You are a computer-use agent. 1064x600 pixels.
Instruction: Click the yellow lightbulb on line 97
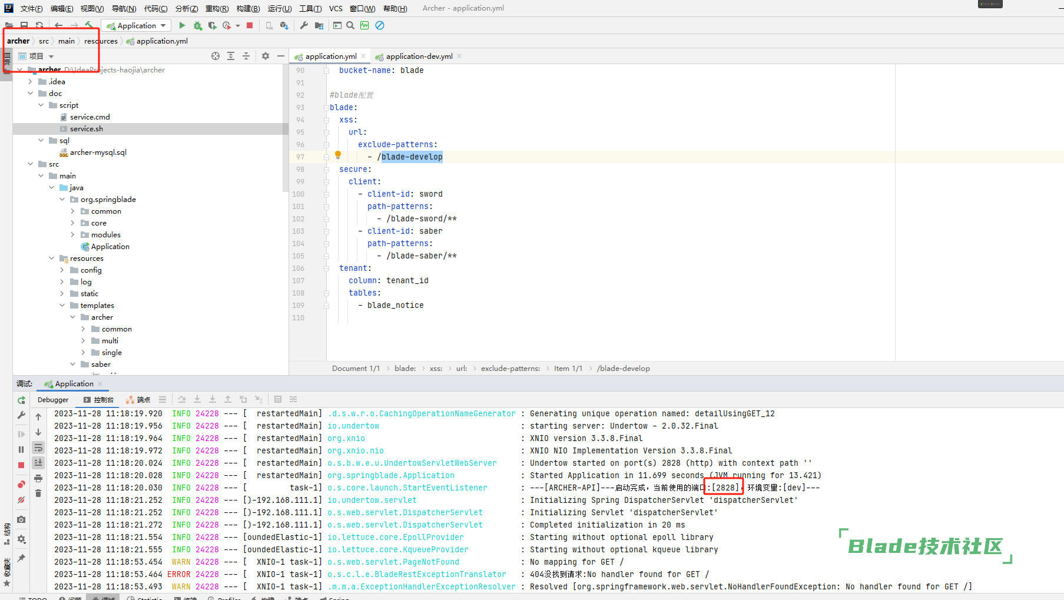[x=338, y=155]
